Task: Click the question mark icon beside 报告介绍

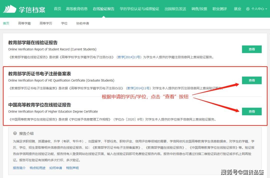Action: [15, 133]
